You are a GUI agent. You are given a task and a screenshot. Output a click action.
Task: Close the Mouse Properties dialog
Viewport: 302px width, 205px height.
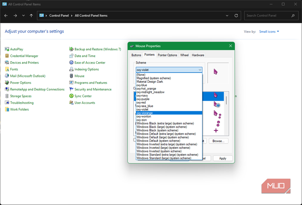[x=231, y=46]
